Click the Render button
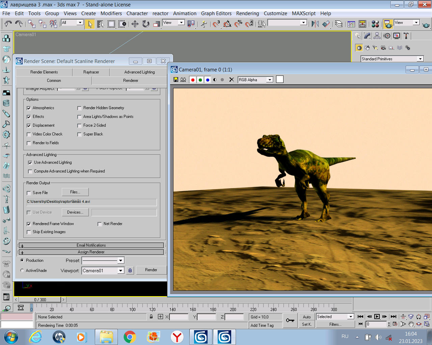This screenshot has height=345, width=432. pos(151,270)
